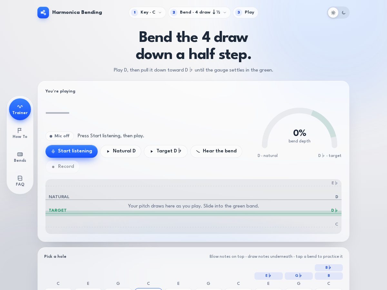The image size is (387, 290).
Task: Click the You're playing label
Action: (60, 91)
